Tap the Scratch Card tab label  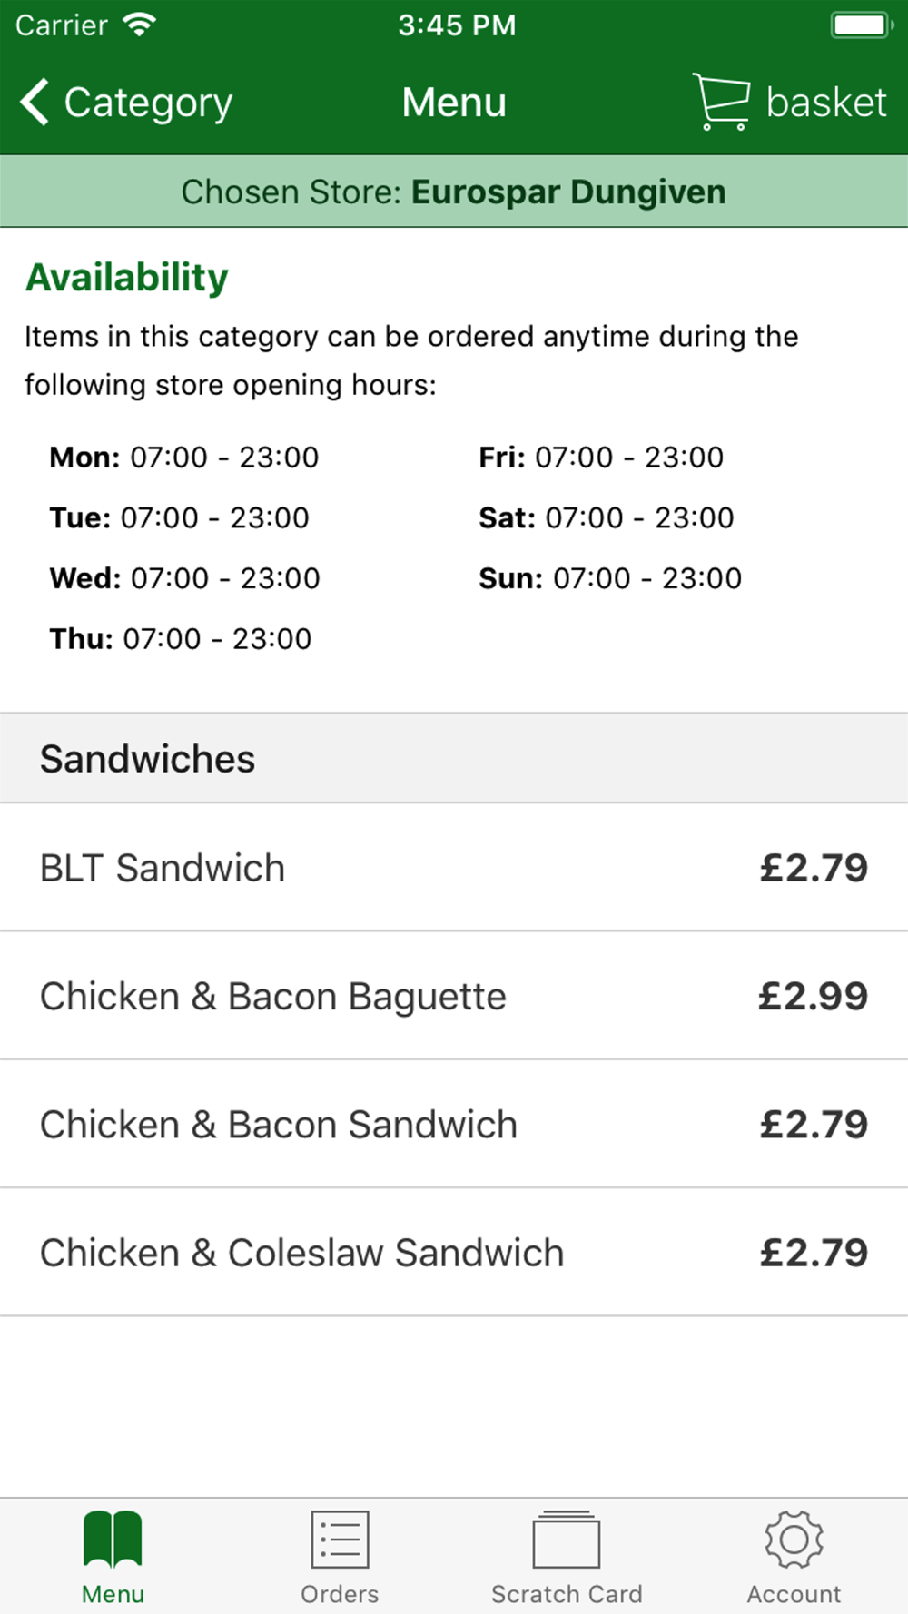pos(567,1594)
